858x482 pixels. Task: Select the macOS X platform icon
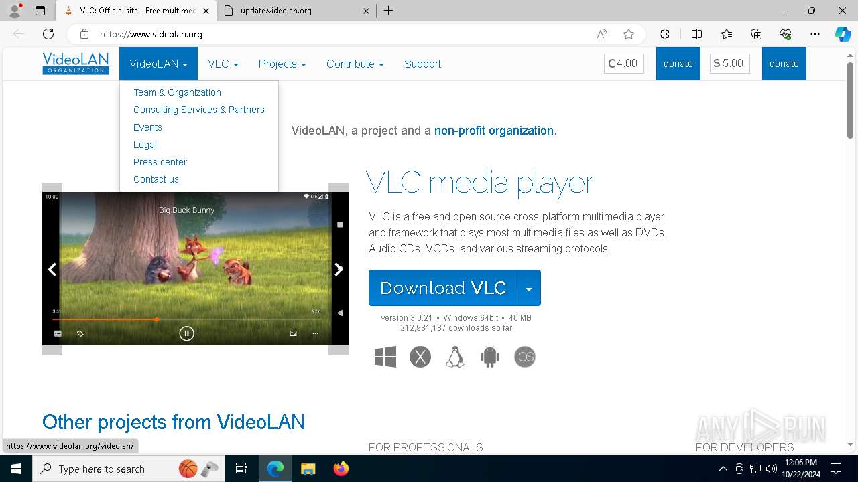point(420,357)
